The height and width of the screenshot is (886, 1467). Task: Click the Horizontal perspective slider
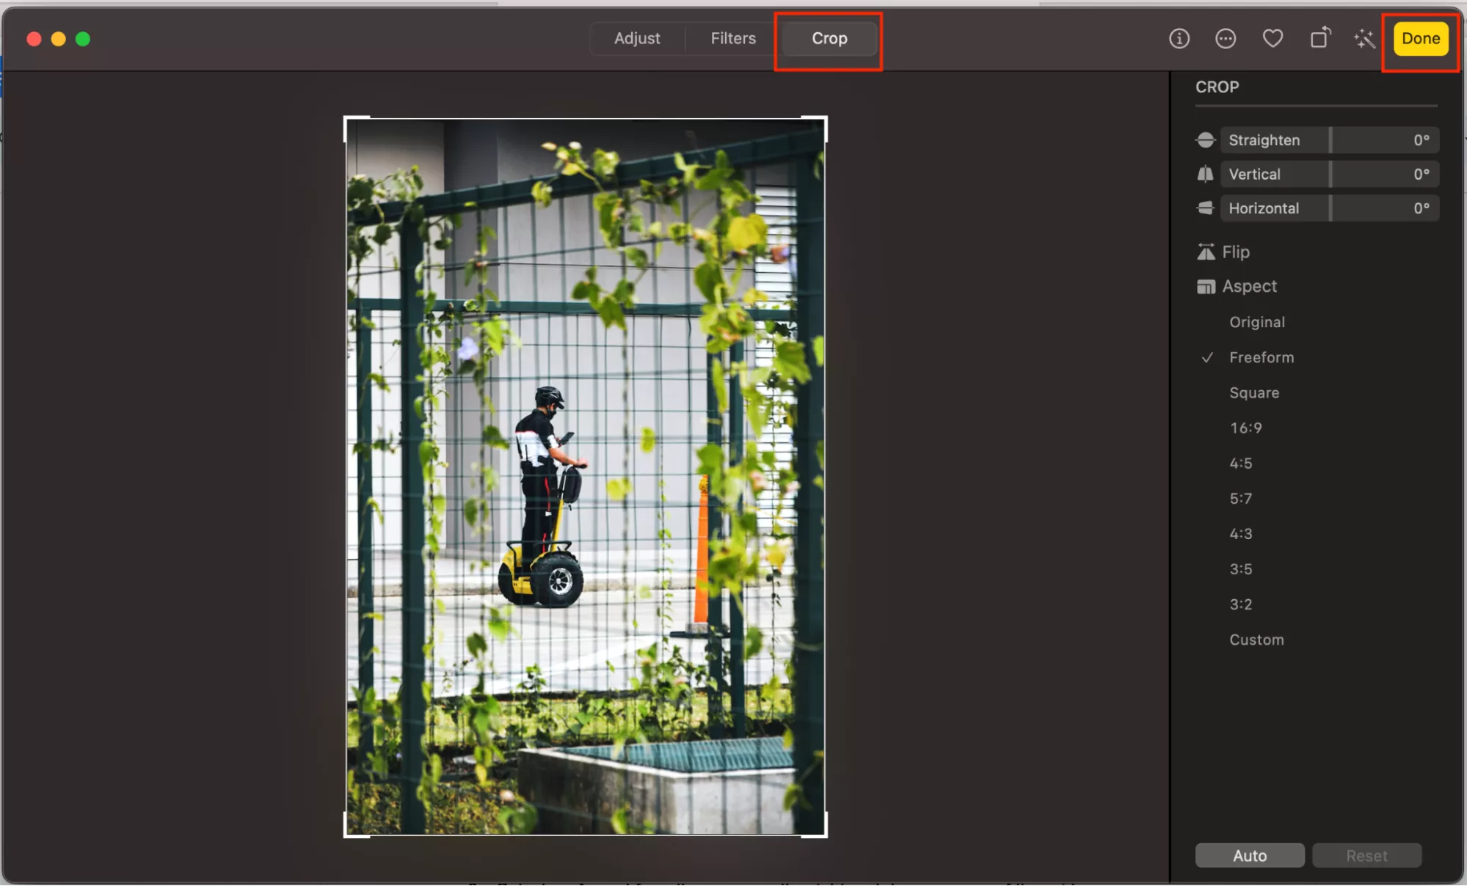pos(1329,208)
